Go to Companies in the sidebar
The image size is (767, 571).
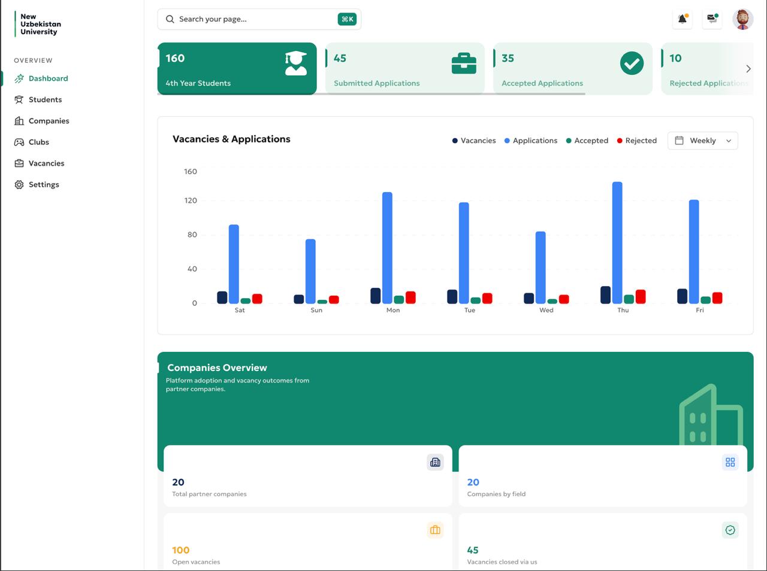click(x=49, y=121)
